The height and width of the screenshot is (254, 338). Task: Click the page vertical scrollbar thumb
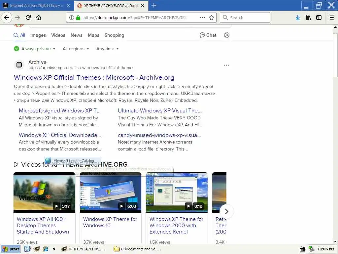tap(335, 55)
